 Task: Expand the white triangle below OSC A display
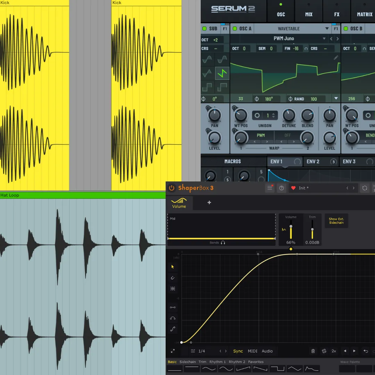(x=336, y=98)
